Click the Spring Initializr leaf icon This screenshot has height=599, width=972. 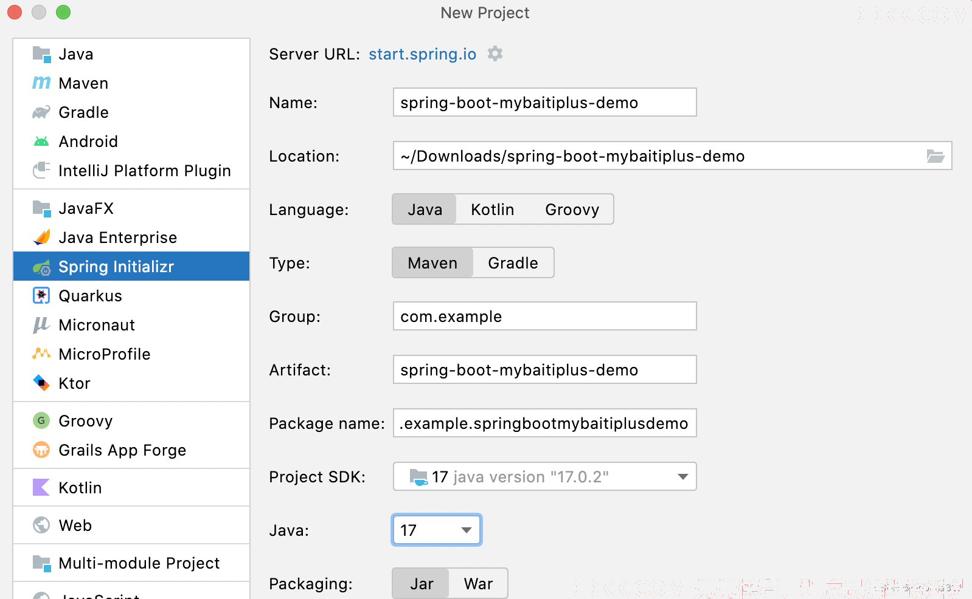41,267
